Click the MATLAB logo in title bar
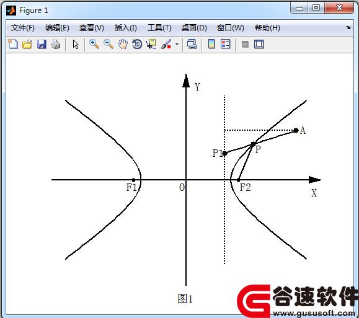The image size is (359, 318). pos(11,11)
